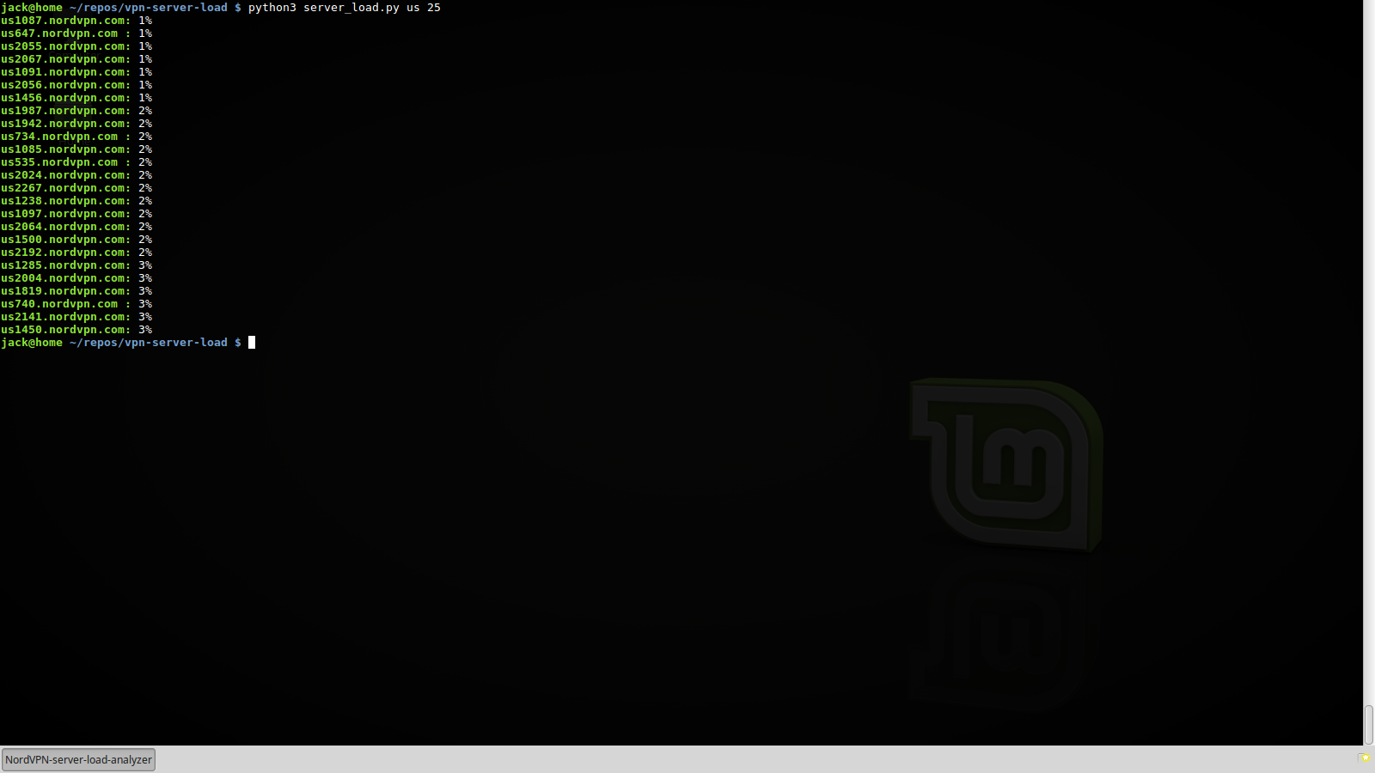The height and width of the screenshot is (773, 1375).
Task: Select the line 'us2141.nordvpn.com: 3%'
Action: [x=76, y=317]
